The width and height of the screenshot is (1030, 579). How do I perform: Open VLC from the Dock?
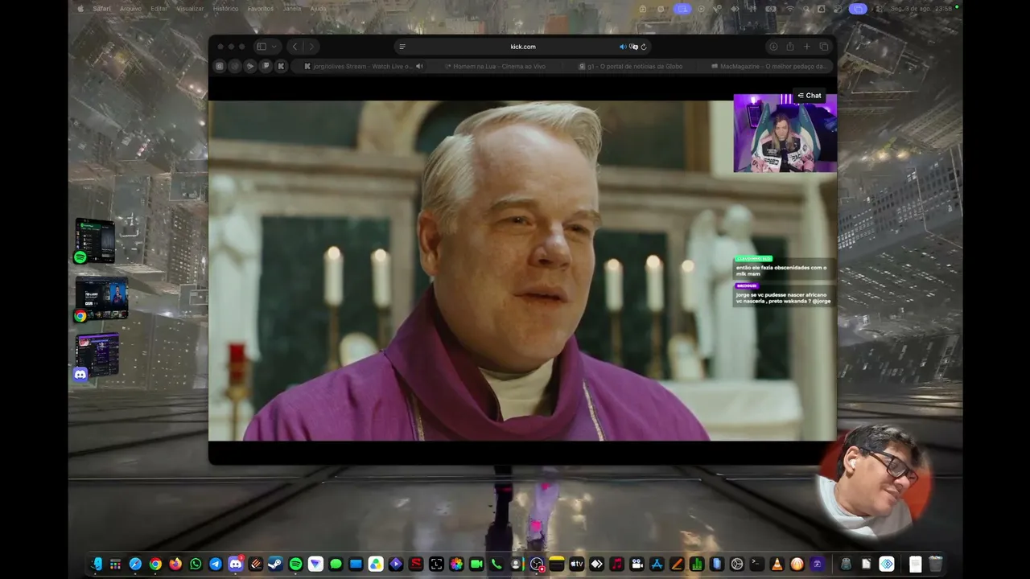tap(777, 565)
